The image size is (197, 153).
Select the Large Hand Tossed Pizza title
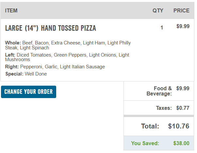pos(51,28)
